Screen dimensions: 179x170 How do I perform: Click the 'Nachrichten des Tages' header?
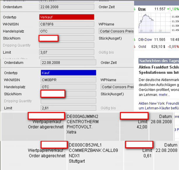pyautogui.click(x=159, y=61)
